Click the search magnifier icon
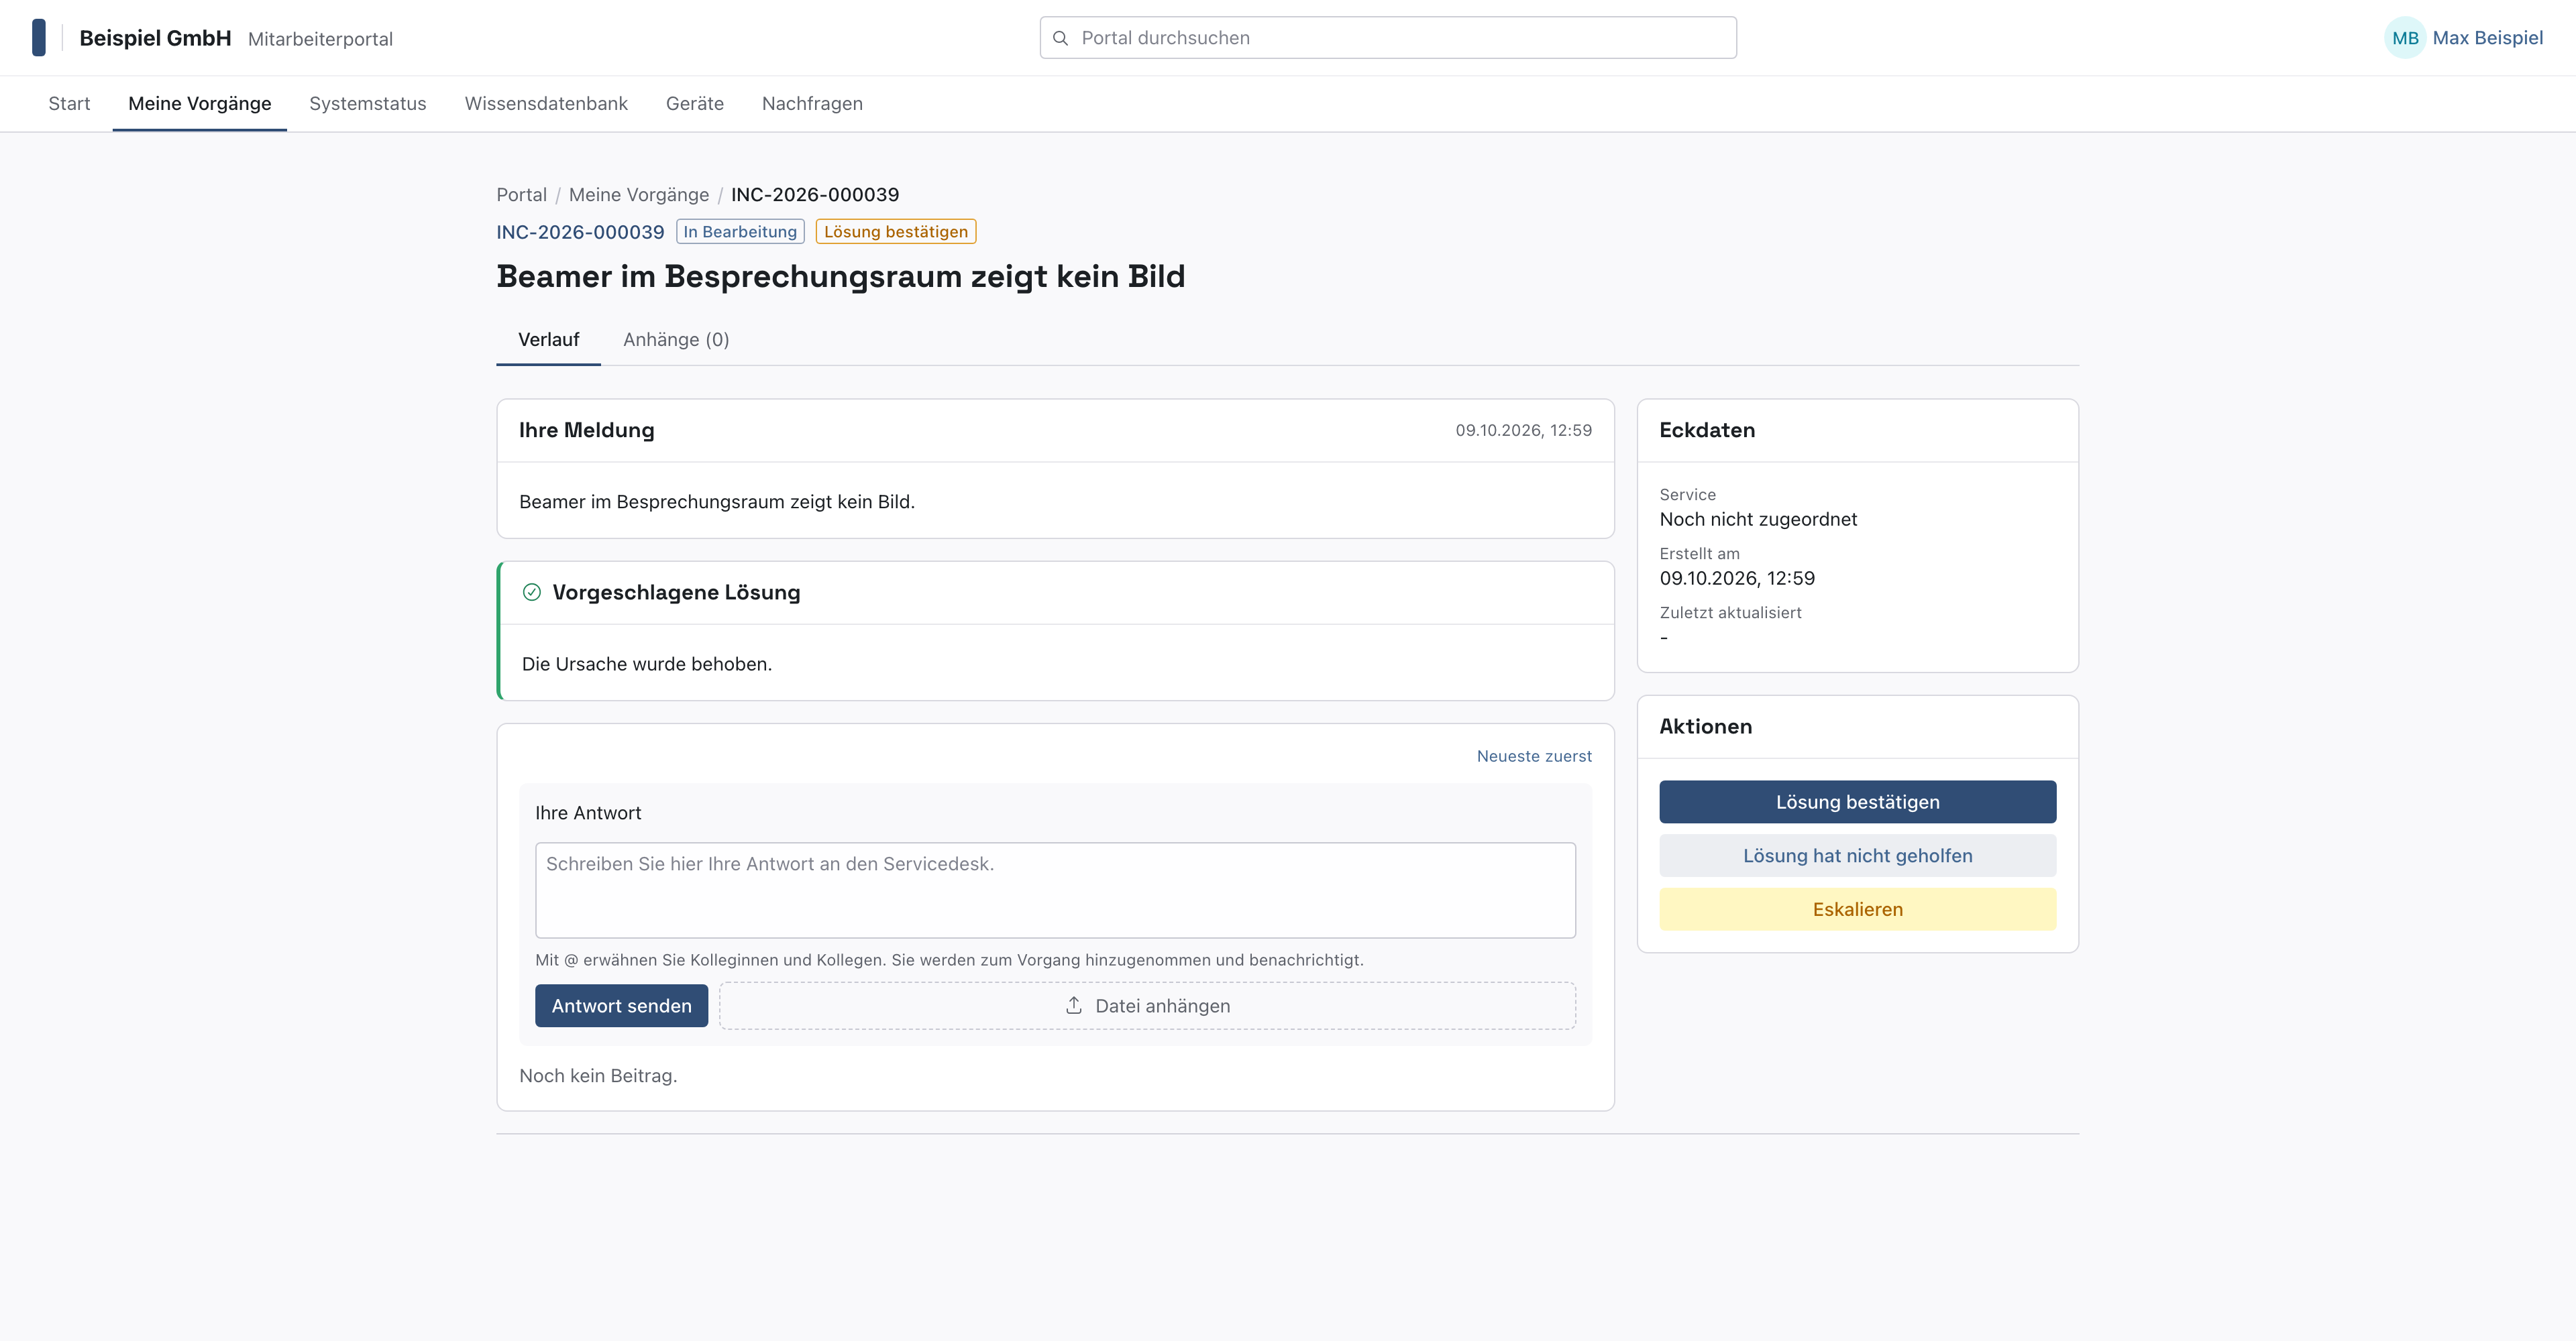Image resolution: width=2576 pixels, height=1341 pixels. pyautogui.click(x=1061, y=38)
